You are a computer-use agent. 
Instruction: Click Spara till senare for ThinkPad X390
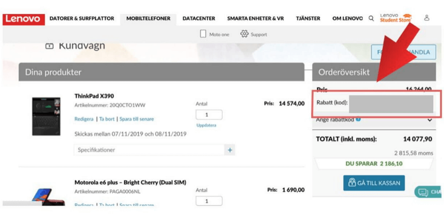tap(136, 119)
